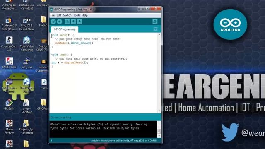
Task: Select the Git Bash desktop icon
Action: 9,104
